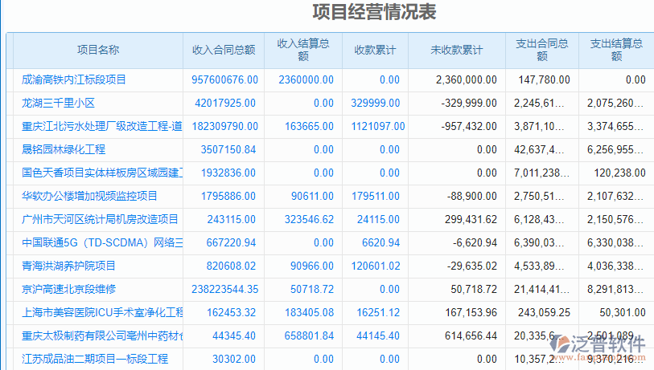The height and width of the screenshot is (370, 654).
Task: Click the 支出合同总额 column header
Action: pyautogui.click(x=541, y=50)
